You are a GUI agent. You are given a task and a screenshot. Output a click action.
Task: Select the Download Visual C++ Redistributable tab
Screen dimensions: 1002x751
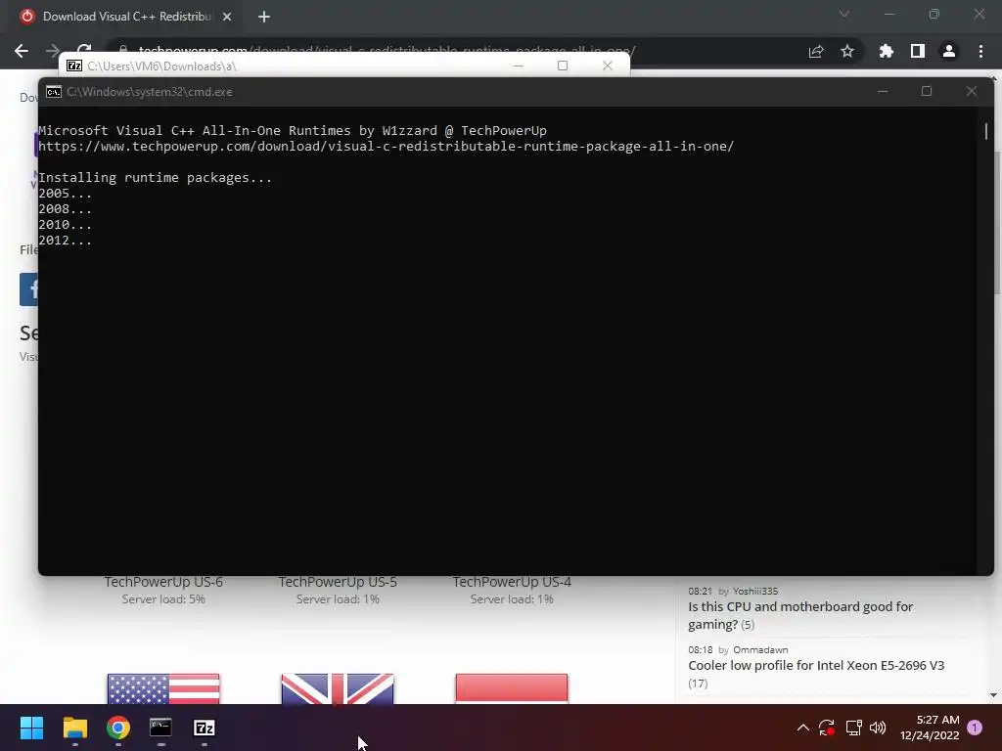(125, 17)
